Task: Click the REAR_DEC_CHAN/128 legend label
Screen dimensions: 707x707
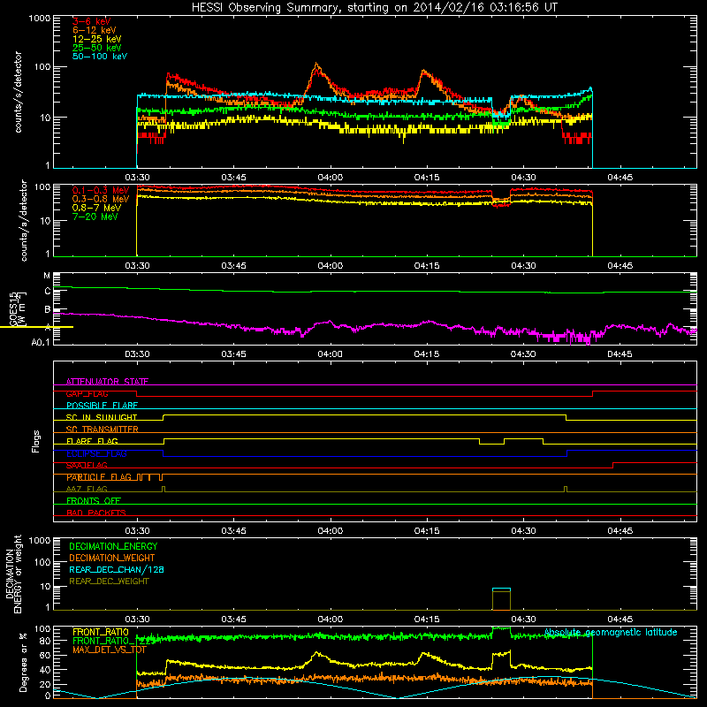Action: (117, 570)
